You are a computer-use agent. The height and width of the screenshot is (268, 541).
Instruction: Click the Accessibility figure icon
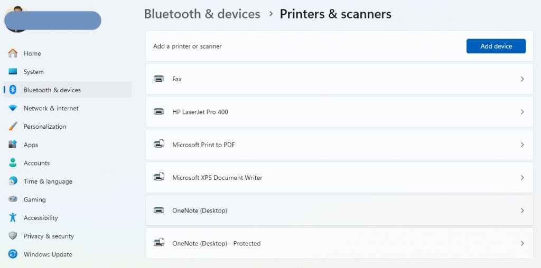[13, 218]
